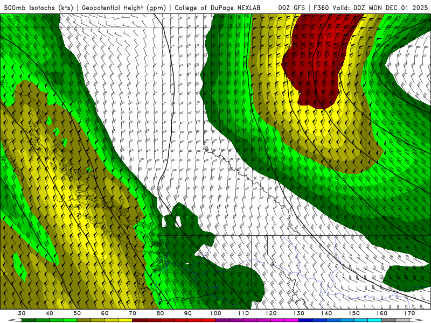Click the 'Valid: 00Z MON DEC 01 2025' text
The width and height of the screenshot is (431, 323).
click(380, 8)
